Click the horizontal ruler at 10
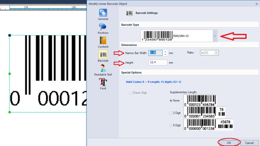The width and height of the screenshot is (260, 146). pyautogui.click(x=26, y=7)
